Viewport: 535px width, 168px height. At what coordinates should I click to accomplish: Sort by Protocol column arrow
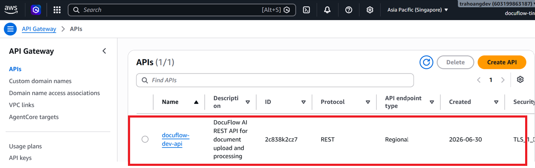coord(368,102)
